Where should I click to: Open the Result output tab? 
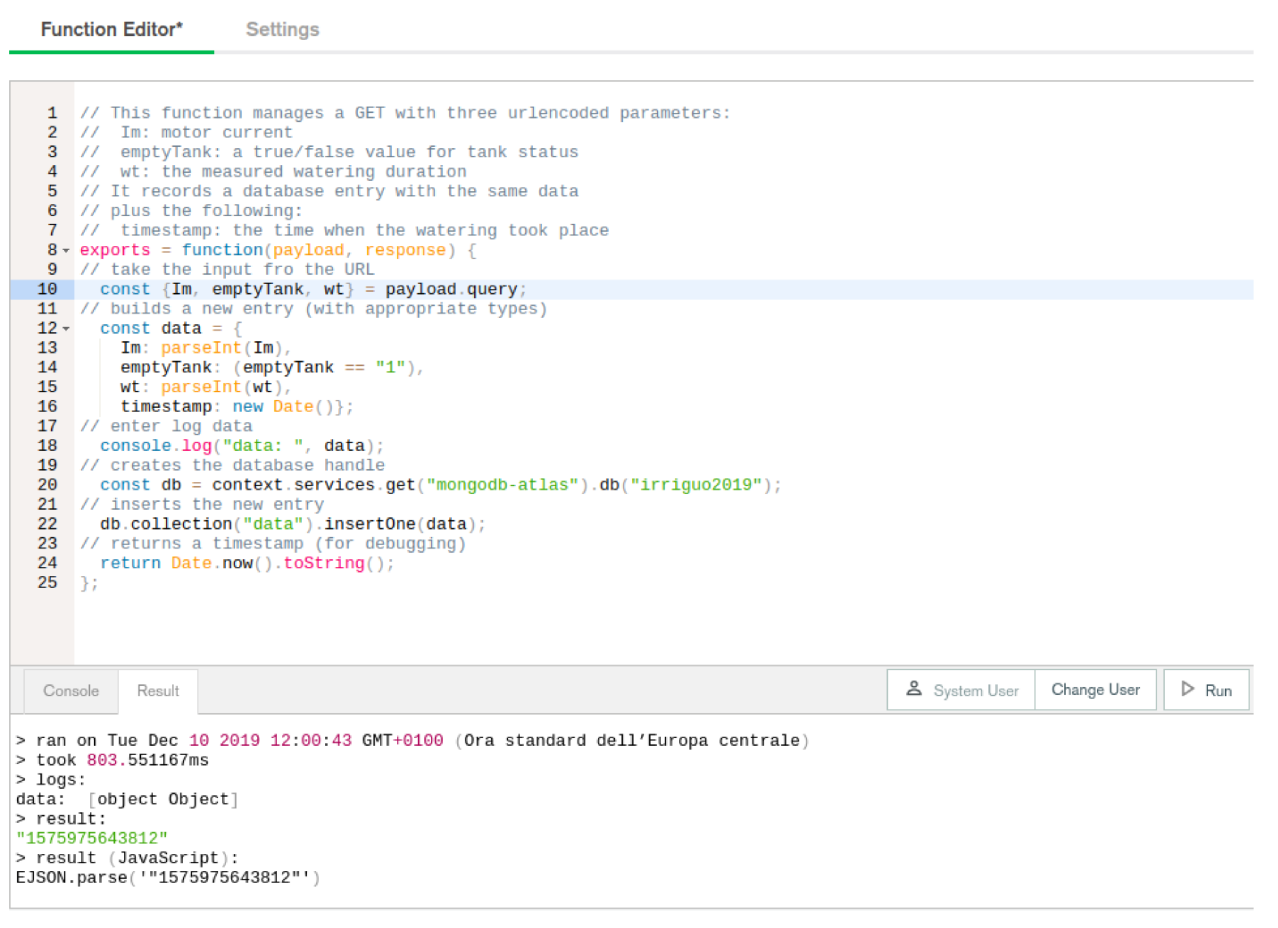[158, 691]
